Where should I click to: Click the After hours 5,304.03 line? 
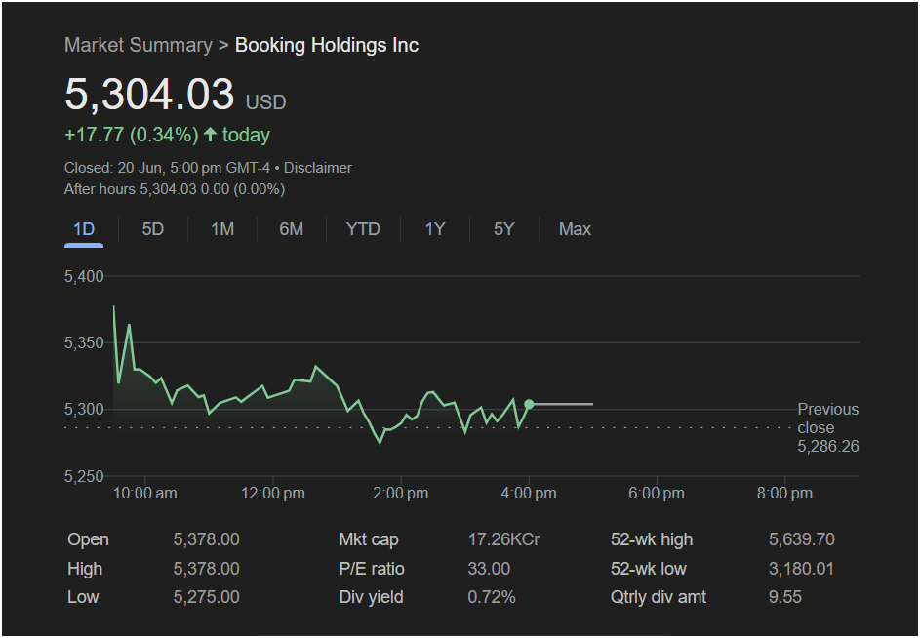175,189
